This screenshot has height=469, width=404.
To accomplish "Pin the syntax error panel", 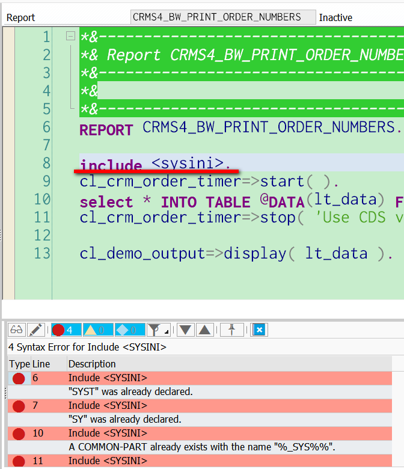I will (x=231, y=330).
